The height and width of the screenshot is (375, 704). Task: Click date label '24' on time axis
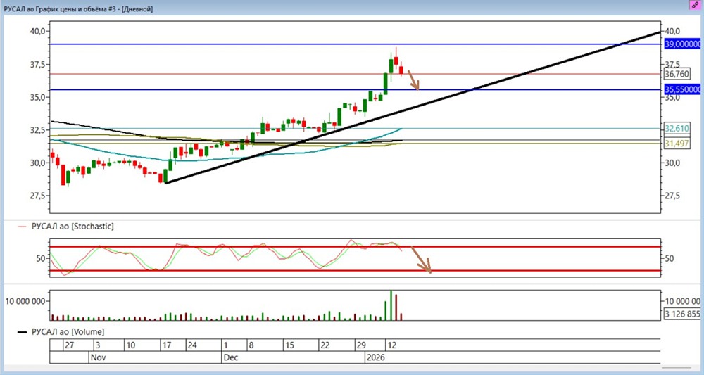[192, 345]
